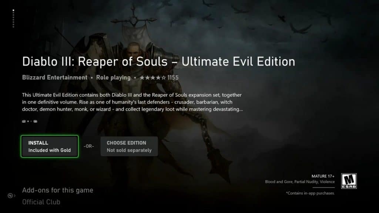Open the 1155 ratings count
The width and height of the screenshot is (379, 213).
click(173, 78)
